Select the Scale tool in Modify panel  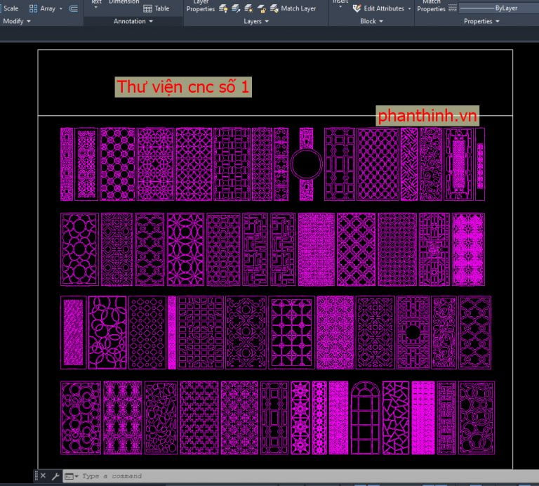(9, 8)
